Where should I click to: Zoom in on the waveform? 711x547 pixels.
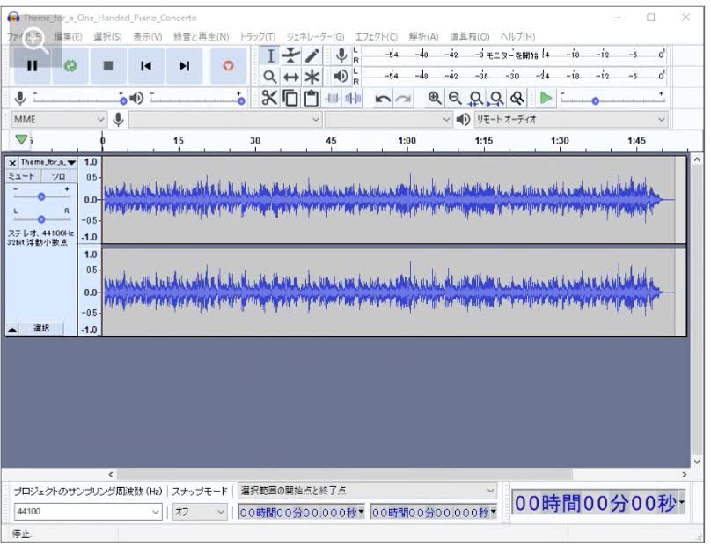click(x=435, y=98)
